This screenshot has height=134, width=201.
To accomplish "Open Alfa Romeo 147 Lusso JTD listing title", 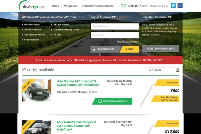I will tap(78, 83).
